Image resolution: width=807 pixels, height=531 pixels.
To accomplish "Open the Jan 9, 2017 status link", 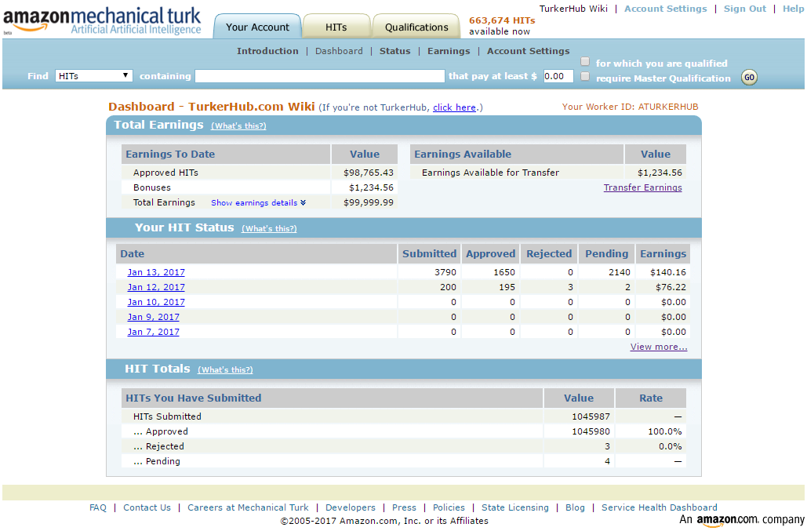I will (154, 317).
